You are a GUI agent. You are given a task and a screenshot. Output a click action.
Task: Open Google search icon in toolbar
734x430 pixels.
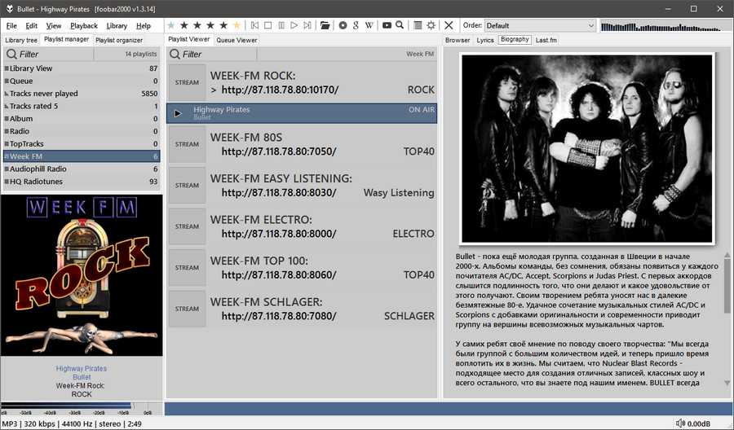pyautogui.click(x=356, y=25)
